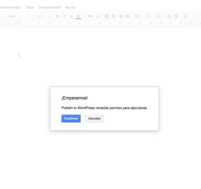Create a bulleted list
201x189 pixels.
tap(159, 16)
